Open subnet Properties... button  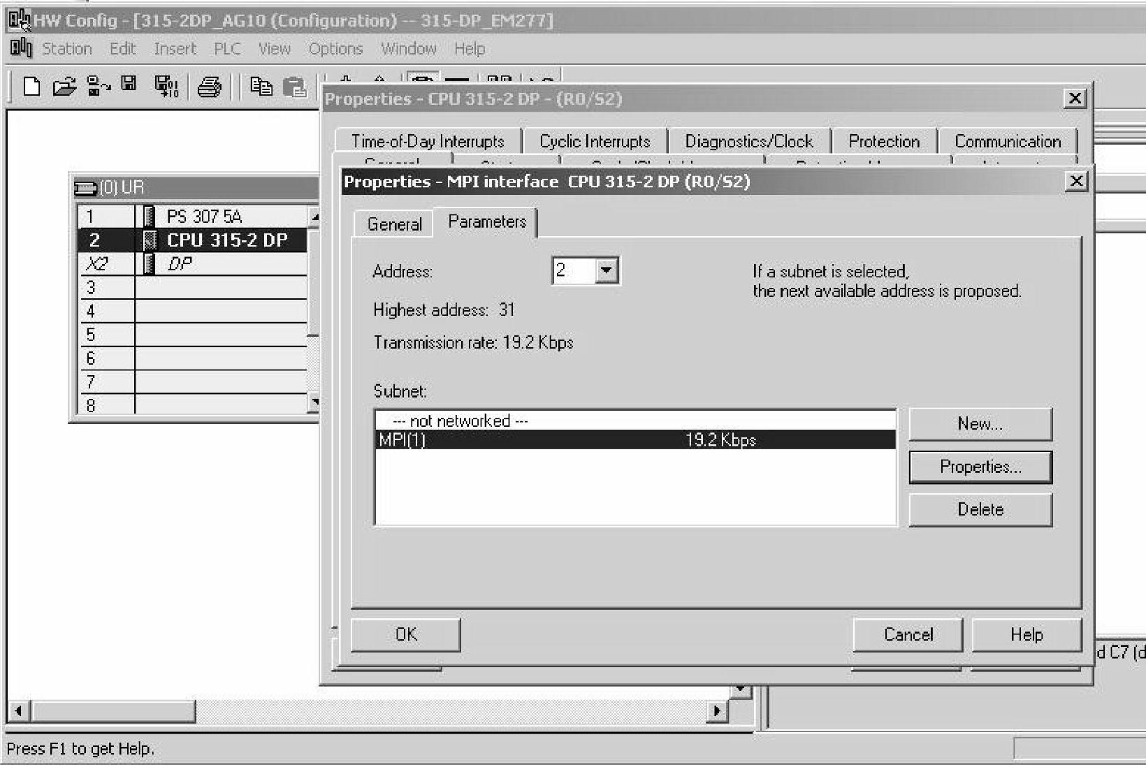(x=980, y=467)
